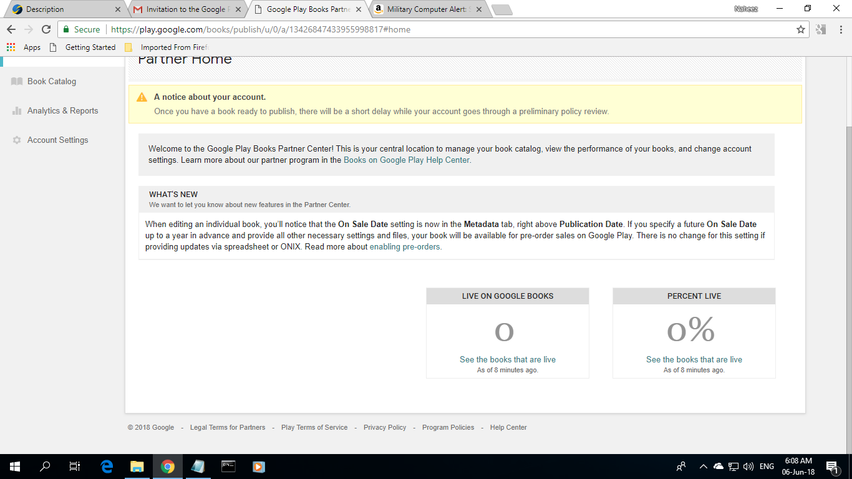The height and width of the screenshot is (479, 852).
Task: Close the Google Play Books Partner tab
Action: coord(359,9)
